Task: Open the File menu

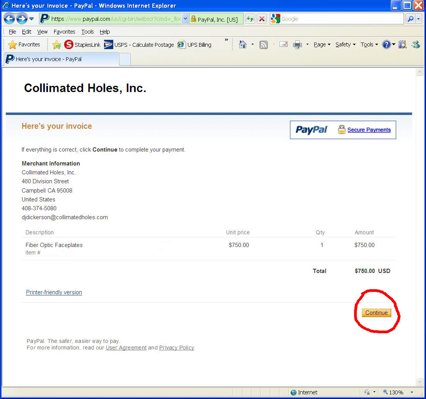Action: pyautogui.click(x=12, y=32)
